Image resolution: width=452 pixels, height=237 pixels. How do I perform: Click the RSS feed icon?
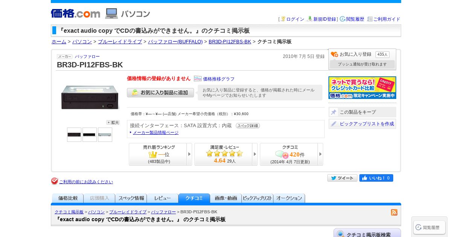(394, 212)
